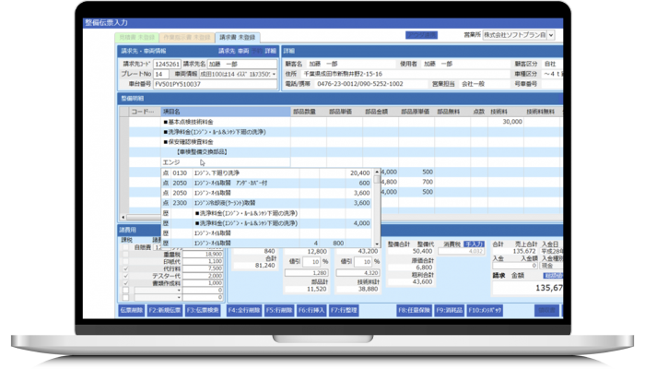645x369 pixels.
Task: Toggle the 代行料 taxable checkbox
Action: pos(126,268)
